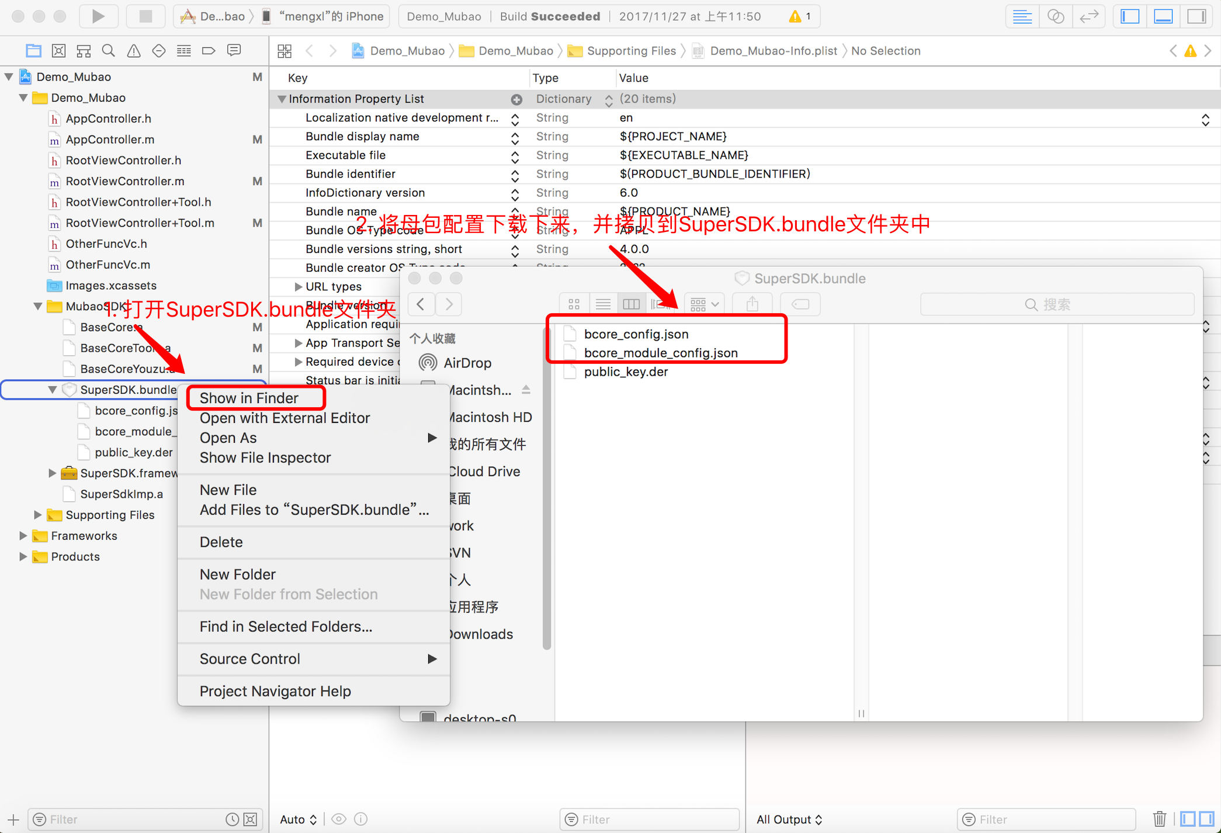The width and height of the screenshot is (1221, 833).
Task: Click the Finder edit tags button
Action: (800, 304)
